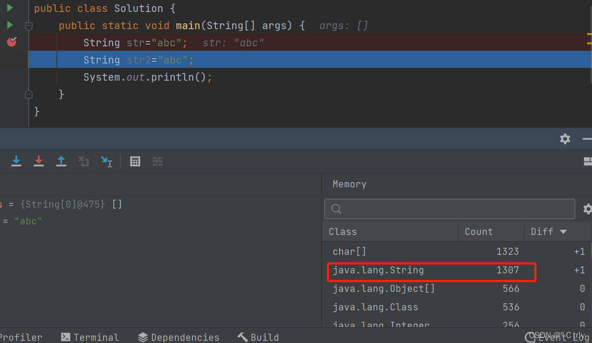Screen dimensions: 592x343
Task: Focus the Memory class search field
Action: pos(450,209)
